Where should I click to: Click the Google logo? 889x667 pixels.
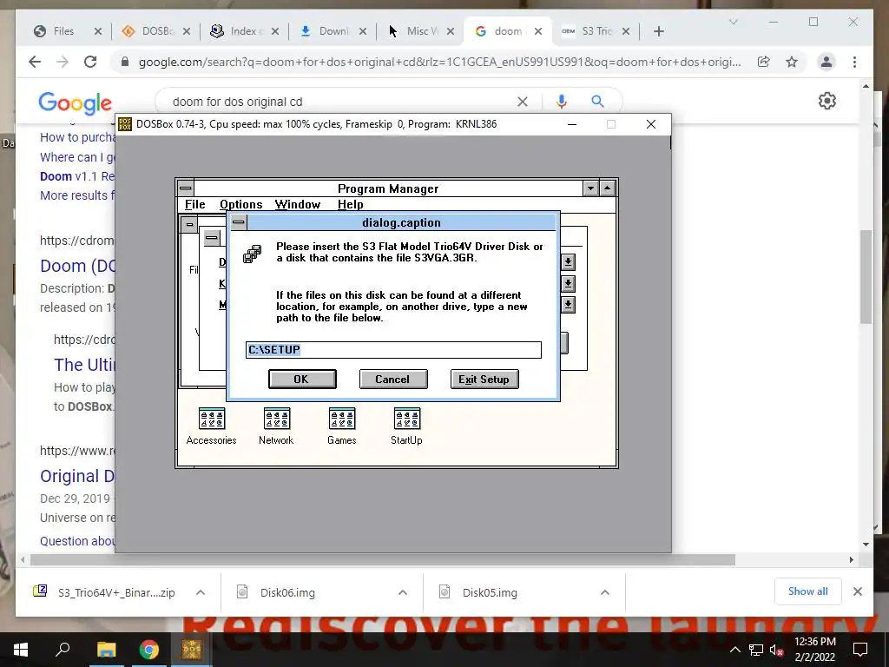pos(75,103)
